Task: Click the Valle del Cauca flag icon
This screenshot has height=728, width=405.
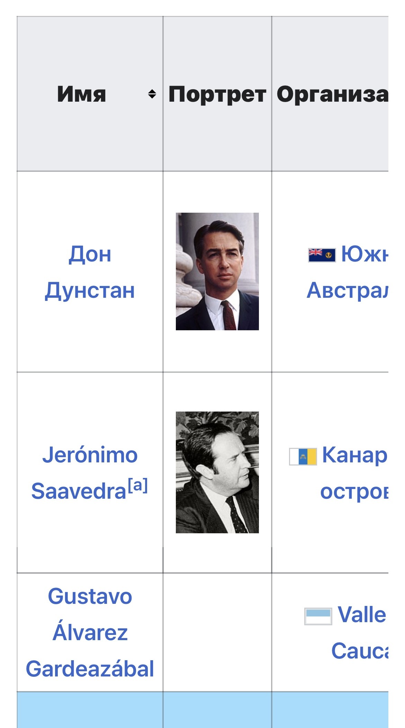Action: [318, 616]
